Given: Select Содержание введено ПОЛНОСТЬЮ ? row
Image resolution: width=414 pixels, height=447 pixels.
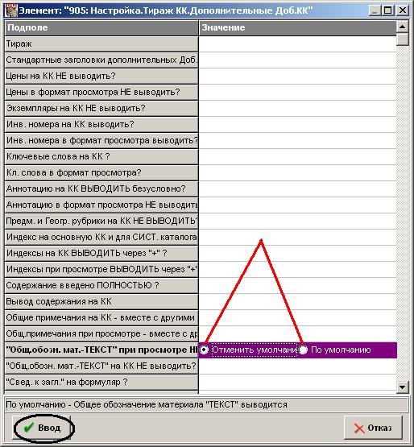Looking at the screenshot, I should pyautogui.click(x=101, y=285).
